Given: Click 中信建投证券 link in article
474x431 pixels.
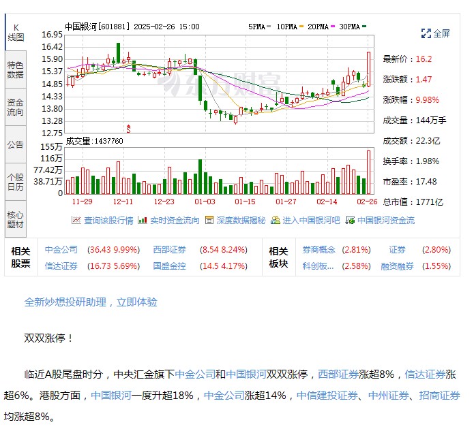Looking at the screenshot, I should [x=327, y=395].
